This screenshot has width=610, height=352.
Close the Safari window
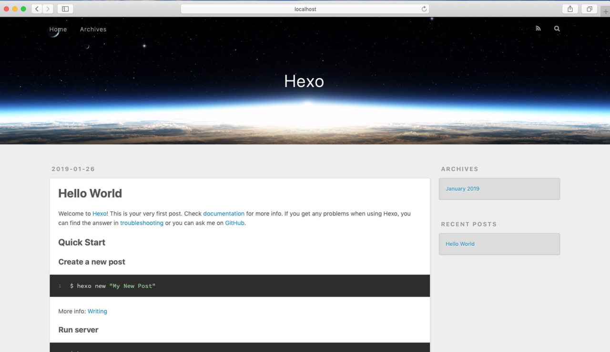point(6,9)
